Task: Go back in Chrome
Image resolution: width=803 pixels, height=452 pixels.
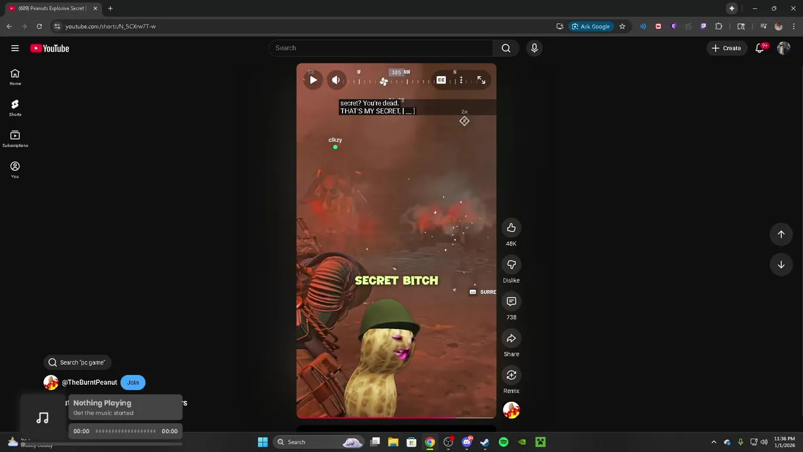Action: (x=9, y=26)
